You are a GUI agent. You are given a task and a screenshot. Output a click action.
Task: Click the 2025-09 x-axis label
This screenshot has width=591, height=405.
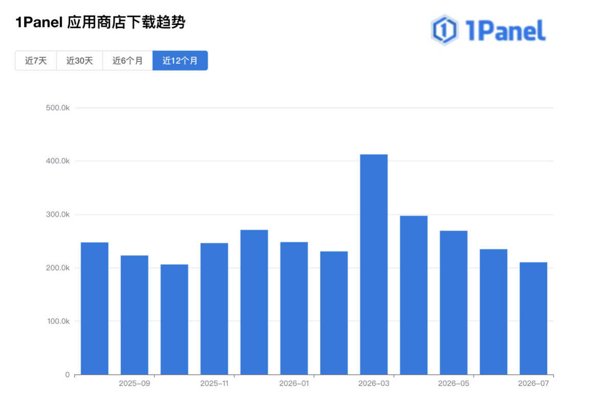click(135, 384)
